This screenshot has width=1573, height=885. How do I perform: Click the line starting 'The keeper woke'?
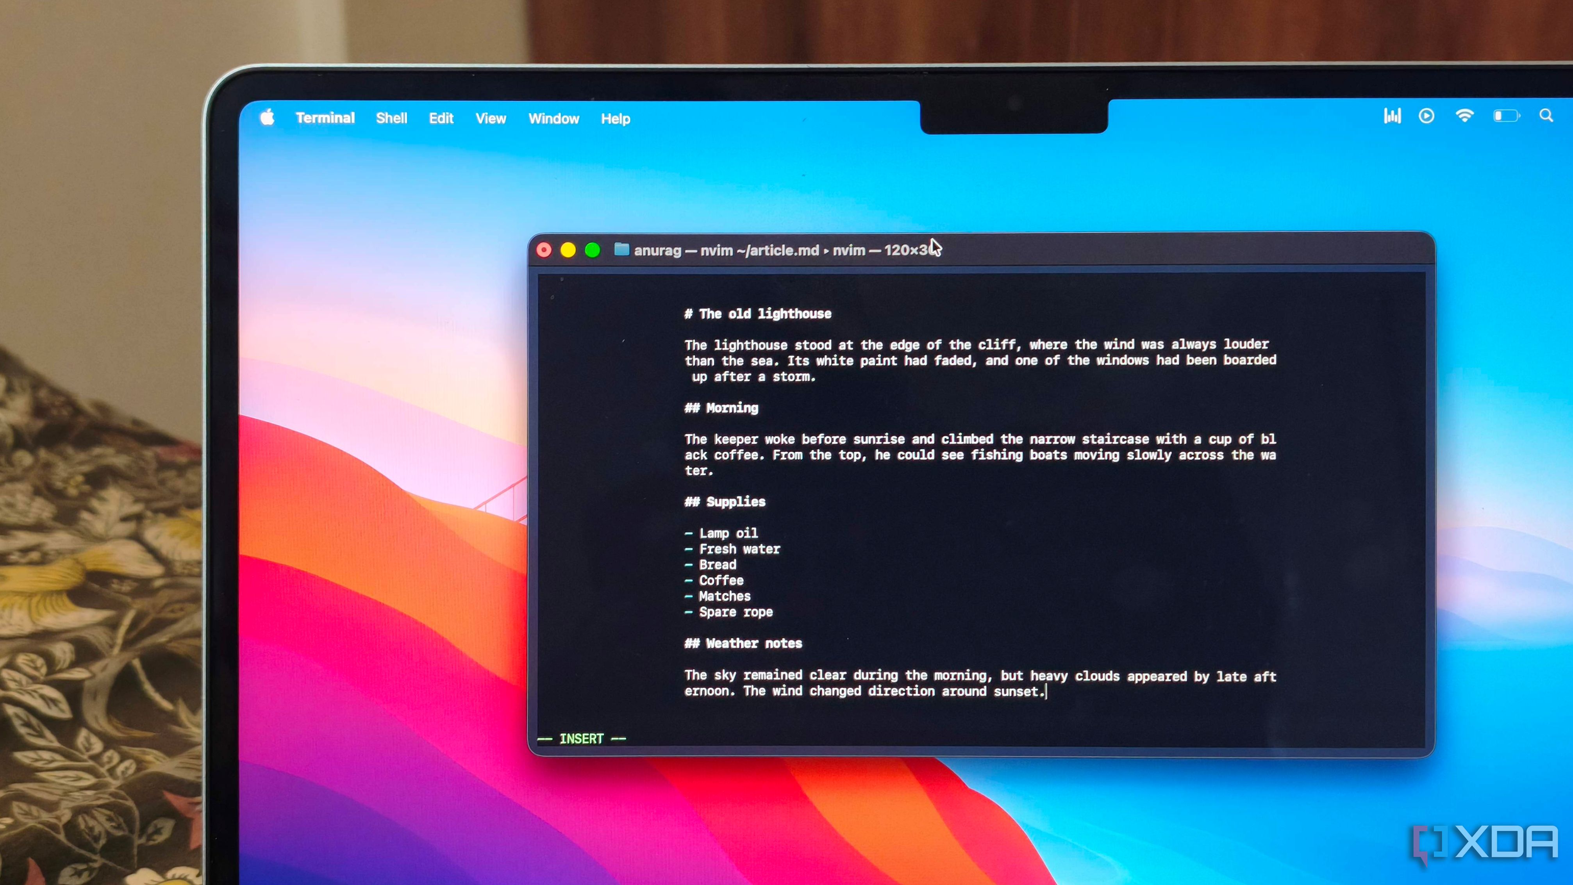click(980, 439)
